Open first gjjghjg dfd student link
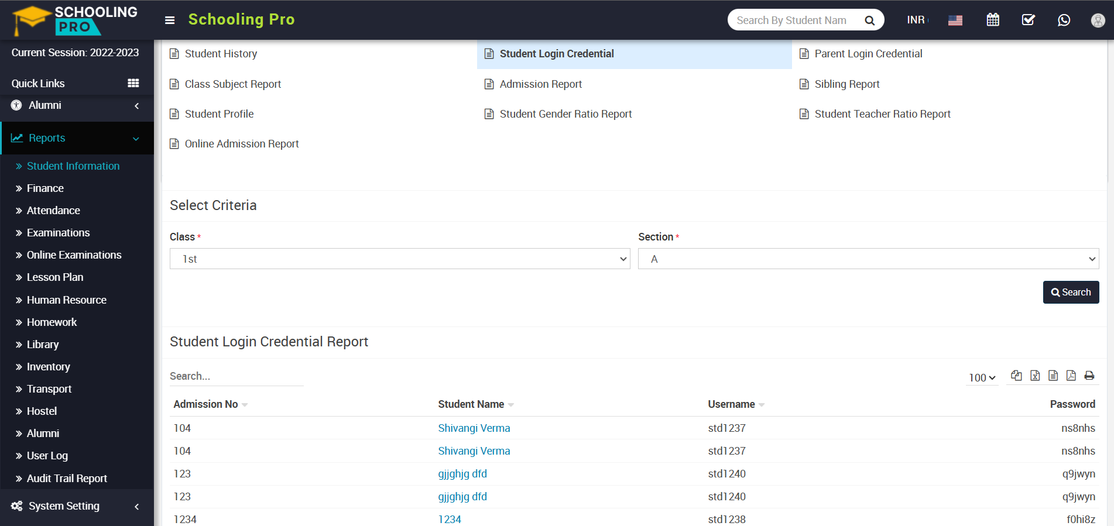1114x526 pixels. tap(462, 474)
